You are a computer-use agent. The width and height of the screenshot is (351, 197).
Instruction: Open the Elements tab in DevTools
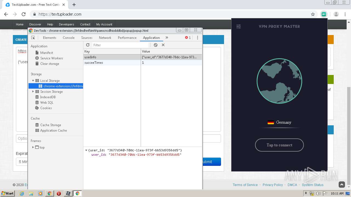(x=49, y=38)
